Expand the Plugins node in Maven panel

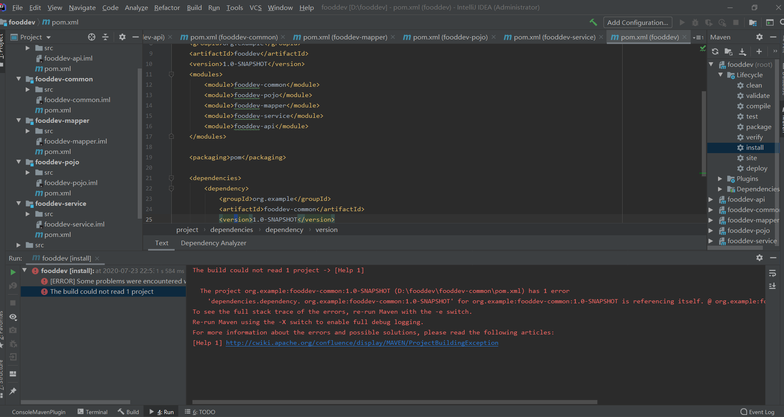coord(720,178)
